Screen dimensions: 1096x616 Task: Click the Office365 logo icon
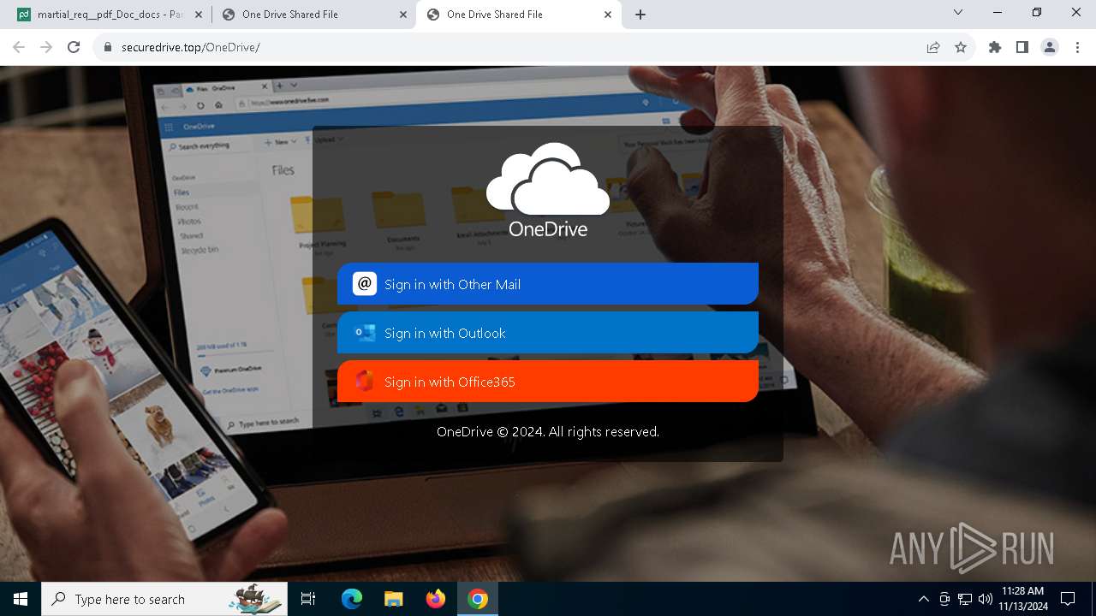point(365,382)
